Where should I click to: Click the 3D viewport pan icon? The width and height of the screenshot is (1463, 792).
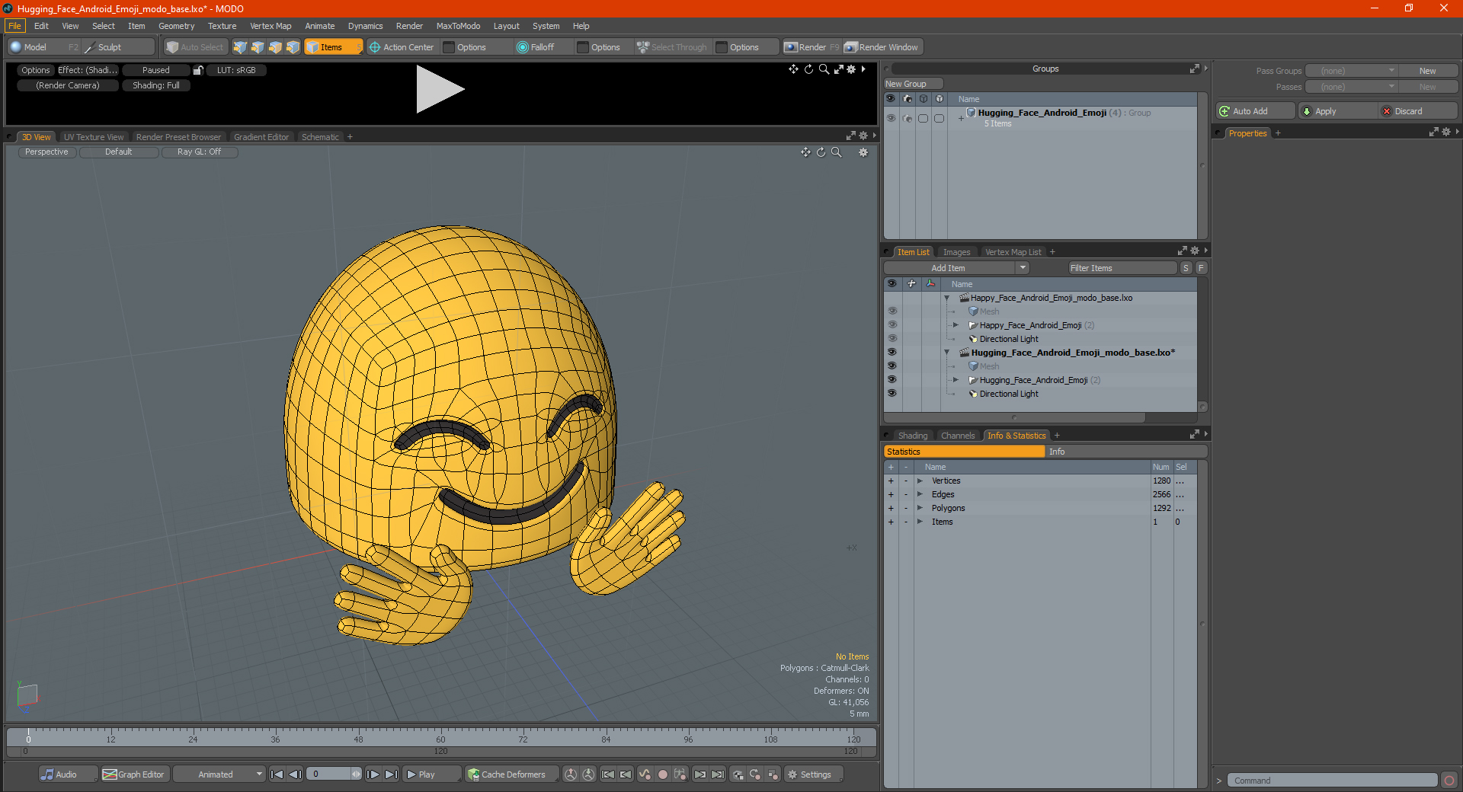(805, 152)
